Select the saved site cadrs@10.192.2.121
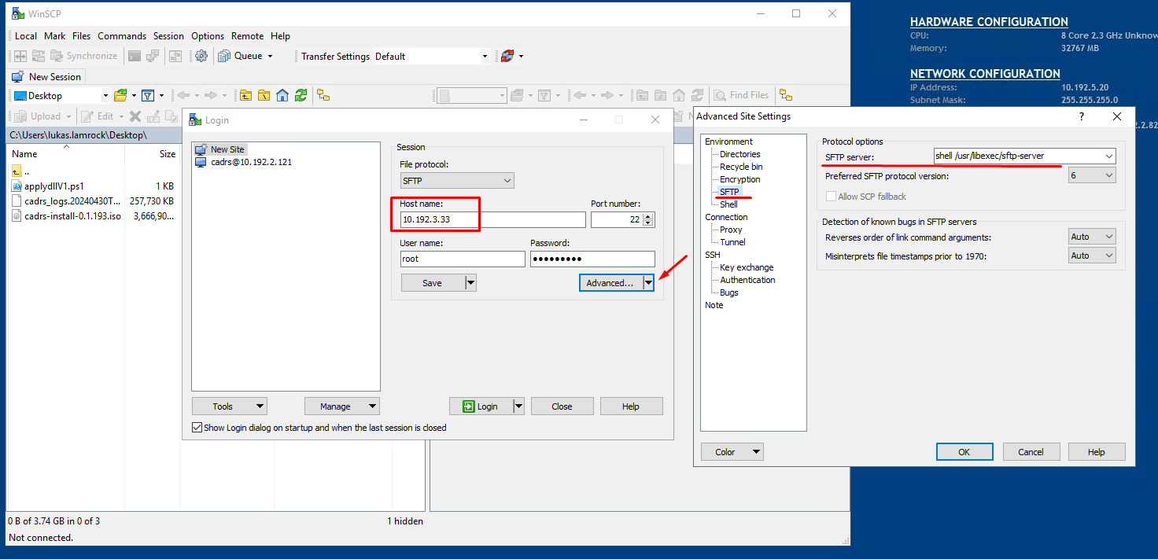The height and width of the screenshot is (559, 1158). pos(243,162)
